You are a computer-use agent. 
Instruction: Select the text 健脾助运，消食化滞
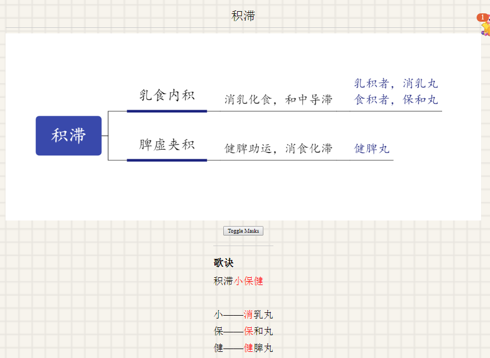point(278,149)
